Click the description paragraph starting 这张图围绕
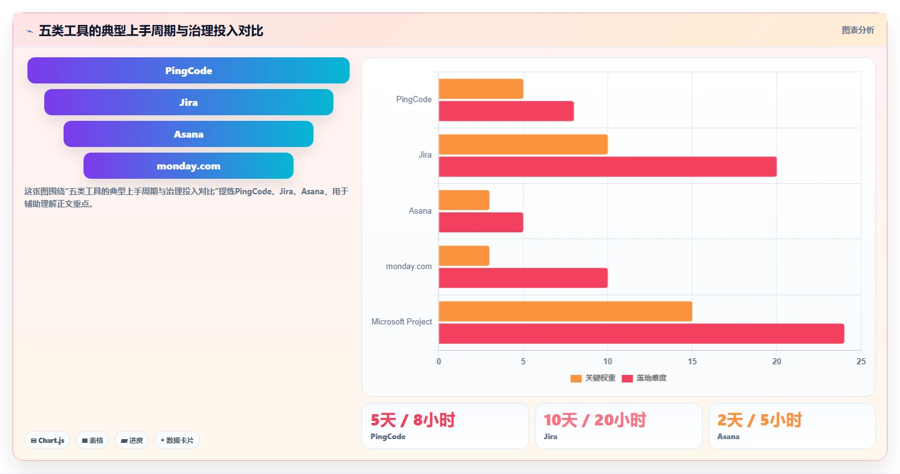Image resolution: width=900 pixels, height=474 pixels. (186, 197)
